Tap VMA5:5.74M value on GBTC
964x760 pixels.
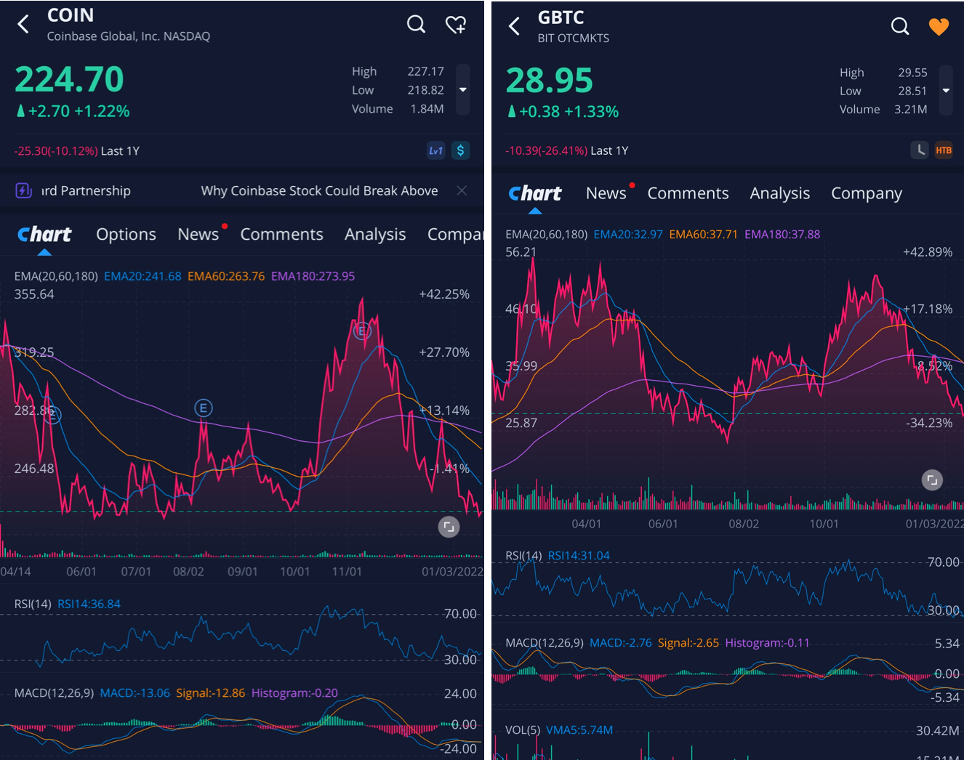pos(579,730)
